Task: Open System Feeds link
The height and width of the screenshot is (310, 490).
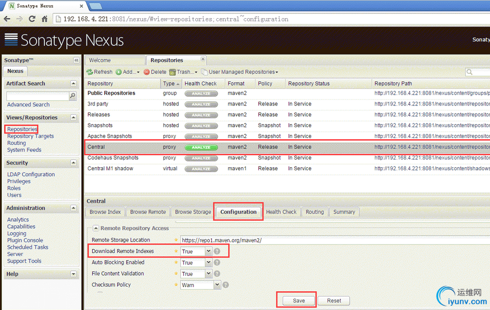Action: (24, 150)
